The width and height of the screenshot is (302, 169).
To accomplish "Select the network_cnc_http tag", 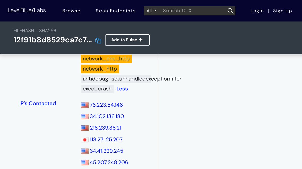I will (x=106, y=59).
